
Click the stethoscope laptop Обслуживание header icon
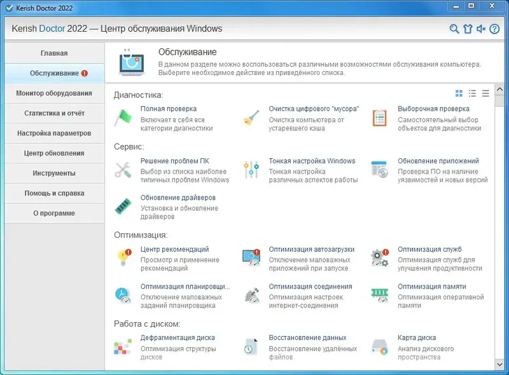point(132,62)
